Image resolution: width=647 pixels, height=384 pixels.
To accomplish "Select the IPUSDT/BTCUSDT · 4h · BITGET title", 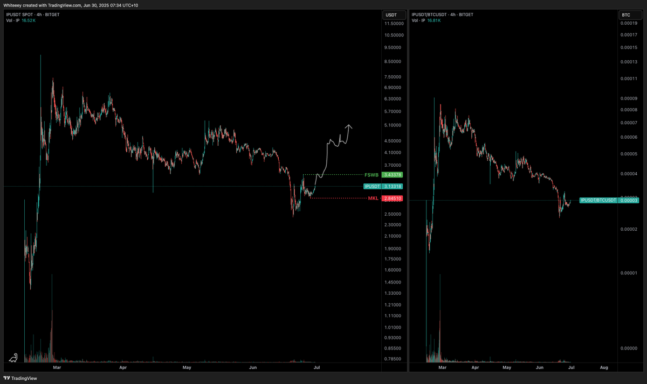I will pyautogui.click(x=443, y=15).
